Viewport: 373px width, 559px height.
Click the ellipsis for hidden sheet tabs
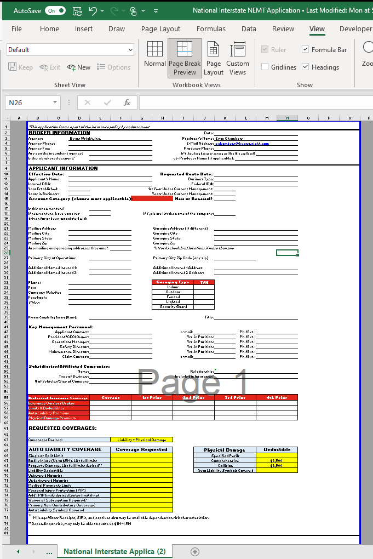point(49,552)
